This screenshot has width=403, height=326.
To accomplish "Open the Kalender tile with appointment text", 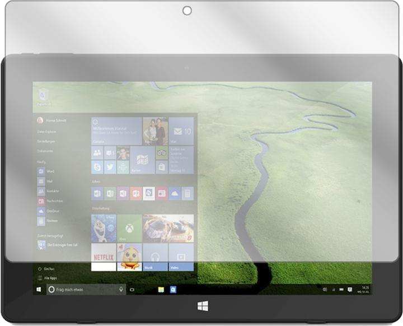I will tap(181, 160).
